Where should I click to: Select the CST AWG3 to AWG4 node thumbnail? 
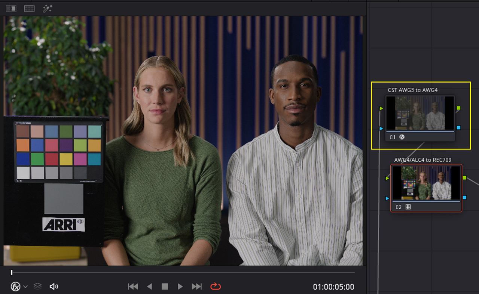421,113
